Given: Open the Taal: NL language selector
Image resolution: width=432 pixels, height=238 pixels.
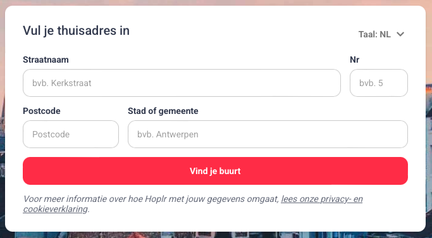Looking at the screenshot, I should pyautogui.click(x=381, y=34).
